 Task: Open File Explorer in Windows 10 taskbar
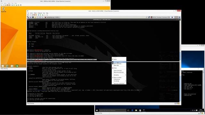136,110
